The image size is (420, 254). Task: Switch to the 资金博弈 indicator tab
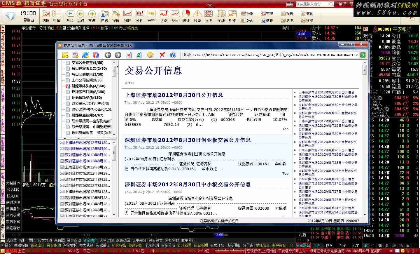pos(90,240)
